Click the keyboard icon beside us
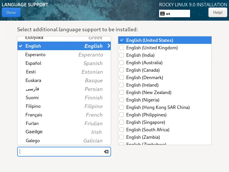The height and width of the screenshot is (172, 229). [x=162, y=13]
